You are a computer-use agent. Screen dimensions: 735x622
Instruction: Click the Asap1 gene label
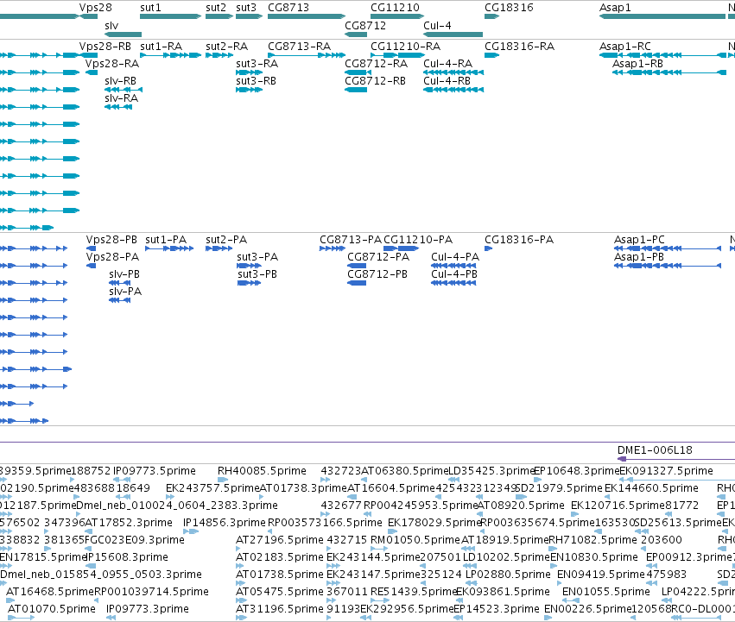click(x=615, y=8)
